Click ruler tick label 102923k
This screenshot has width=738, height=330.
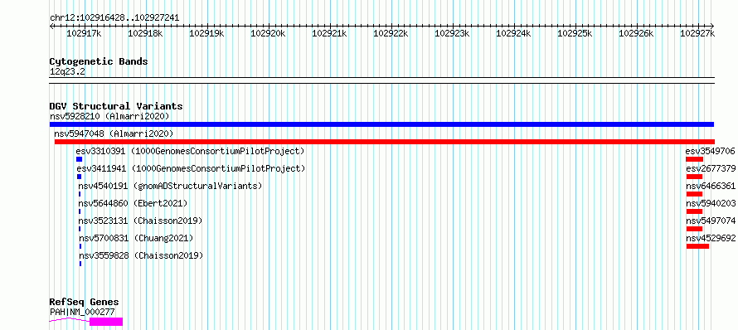coord(452,33)
